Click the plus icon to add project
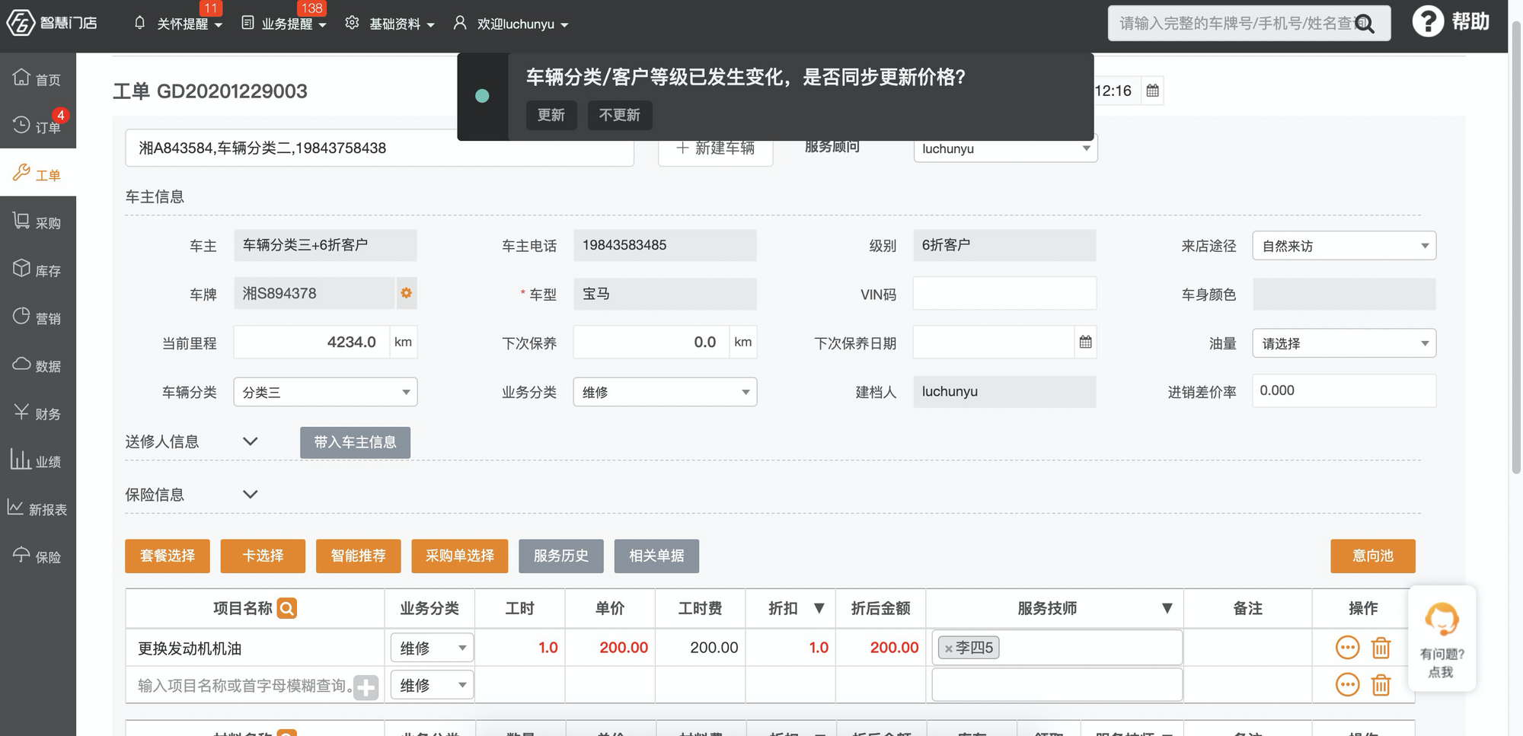Viewport: 1523px width, 736px height. (366, 687)
